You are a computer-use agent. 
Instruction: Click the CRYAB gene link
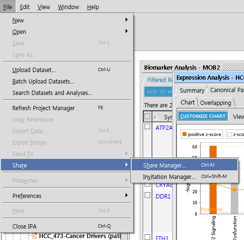[164, 185]
